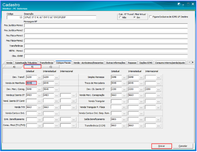The width and height of the screenshot is (197, 152).
Task: Click the Dev. Cli. Isento ST Internacional field 2200
Action: coord(150,89)
